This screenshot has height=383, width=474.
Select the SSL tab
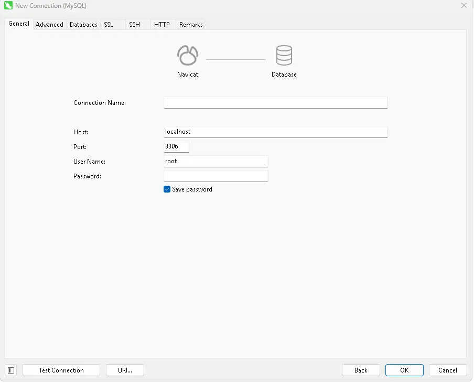[109, 25]
